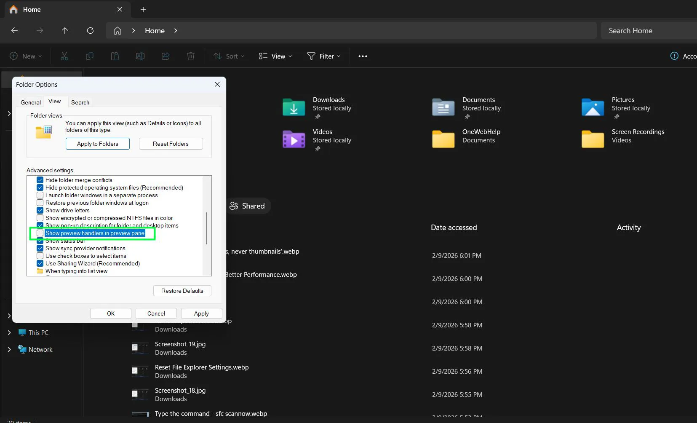This screenshot has height=423, width=697.
Task: Open the Downloads folder icon
Action: pyautogui.click(x=293, y=107)
